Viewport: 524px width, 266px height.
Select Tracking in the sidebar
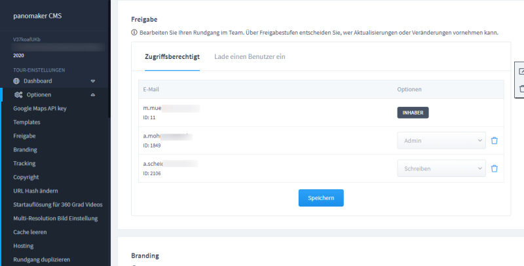24,163
